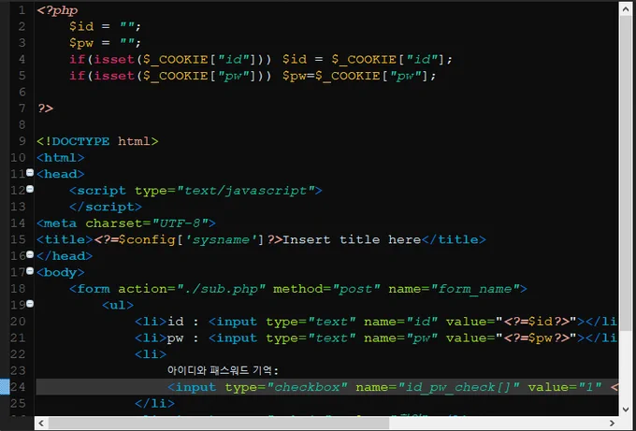Click the '<html>' tag on line 10
The width and height of the screenshot is (636, 431).
[61, 158]
